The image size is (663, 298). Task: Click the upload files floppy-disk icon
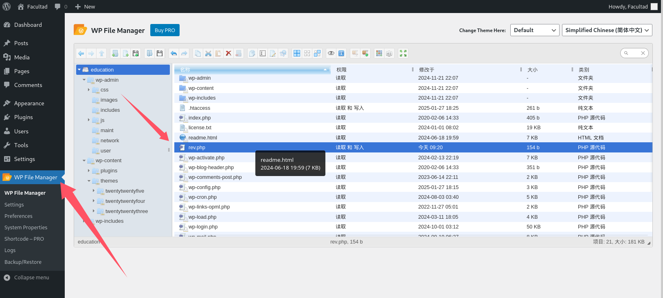136,53
